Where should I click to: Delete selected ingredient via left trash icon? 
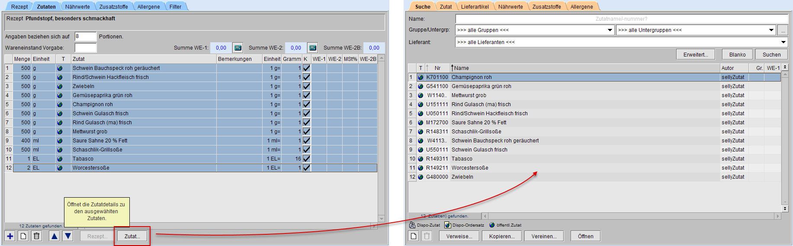click(37, 236)
